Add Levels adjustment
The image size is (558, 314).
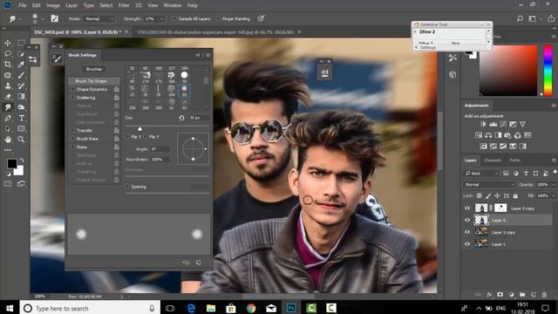pyautogui.click(x=493, y=124)
